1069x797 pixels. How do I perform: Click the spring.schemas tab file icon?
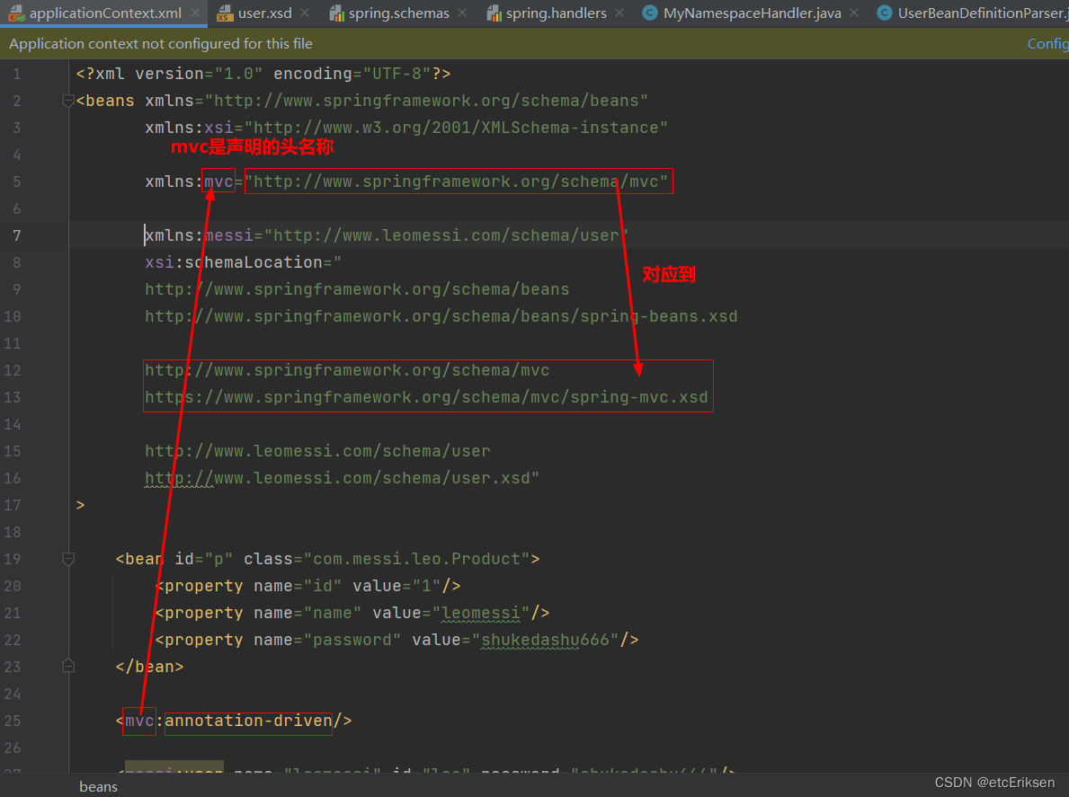click(336, 13)
